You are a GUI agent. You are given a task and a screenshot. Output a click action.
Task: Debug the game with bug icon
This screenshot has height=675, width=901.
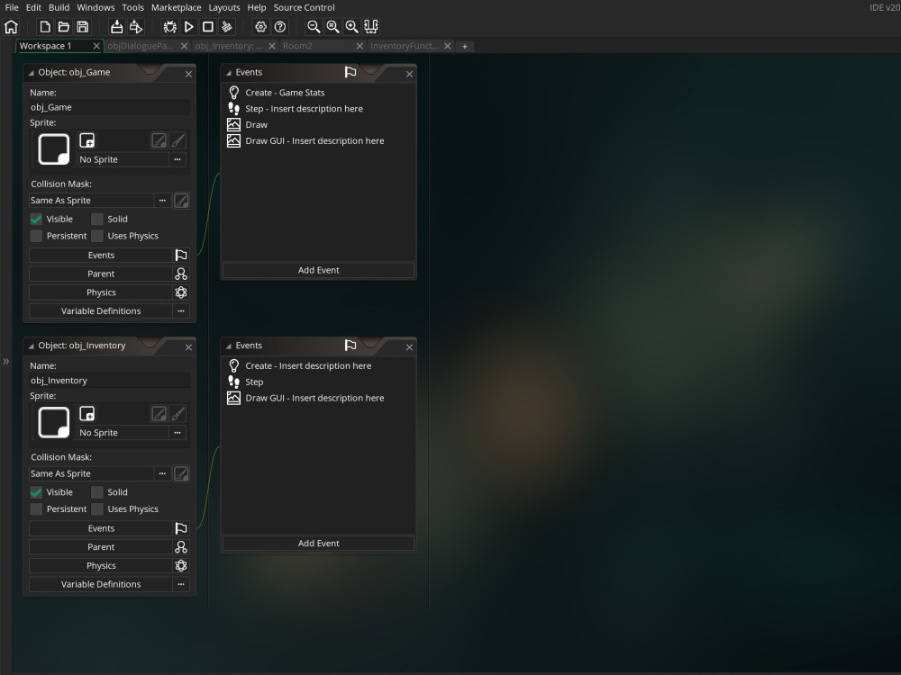(170, 26)
